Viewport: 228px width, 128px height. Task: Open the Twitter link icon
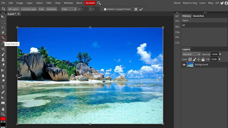click(222, 3)
